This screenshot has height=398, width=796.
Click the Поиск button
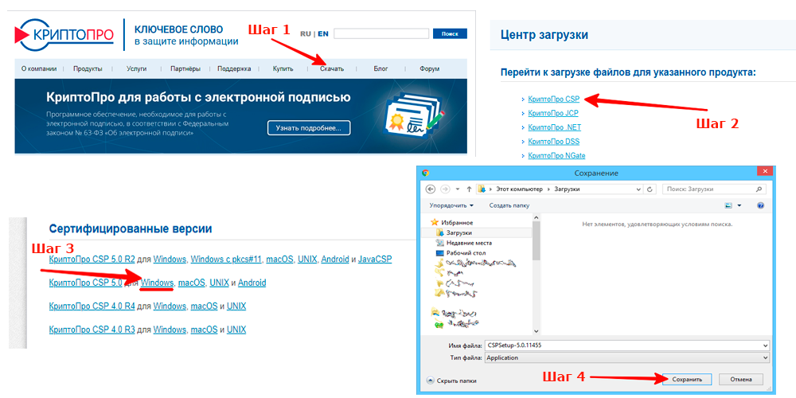[x=450, y=33]
